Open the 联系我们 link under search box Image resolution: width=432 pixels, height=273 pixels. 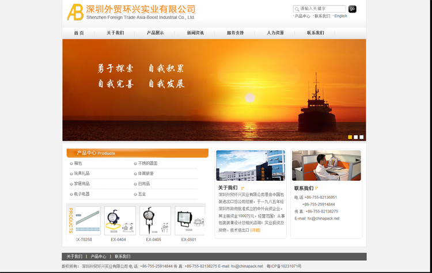(x=322, y=16)
